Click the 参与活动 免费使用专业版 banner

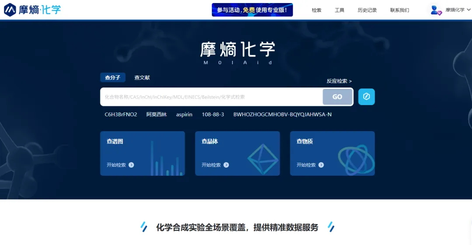coord(252,10)
